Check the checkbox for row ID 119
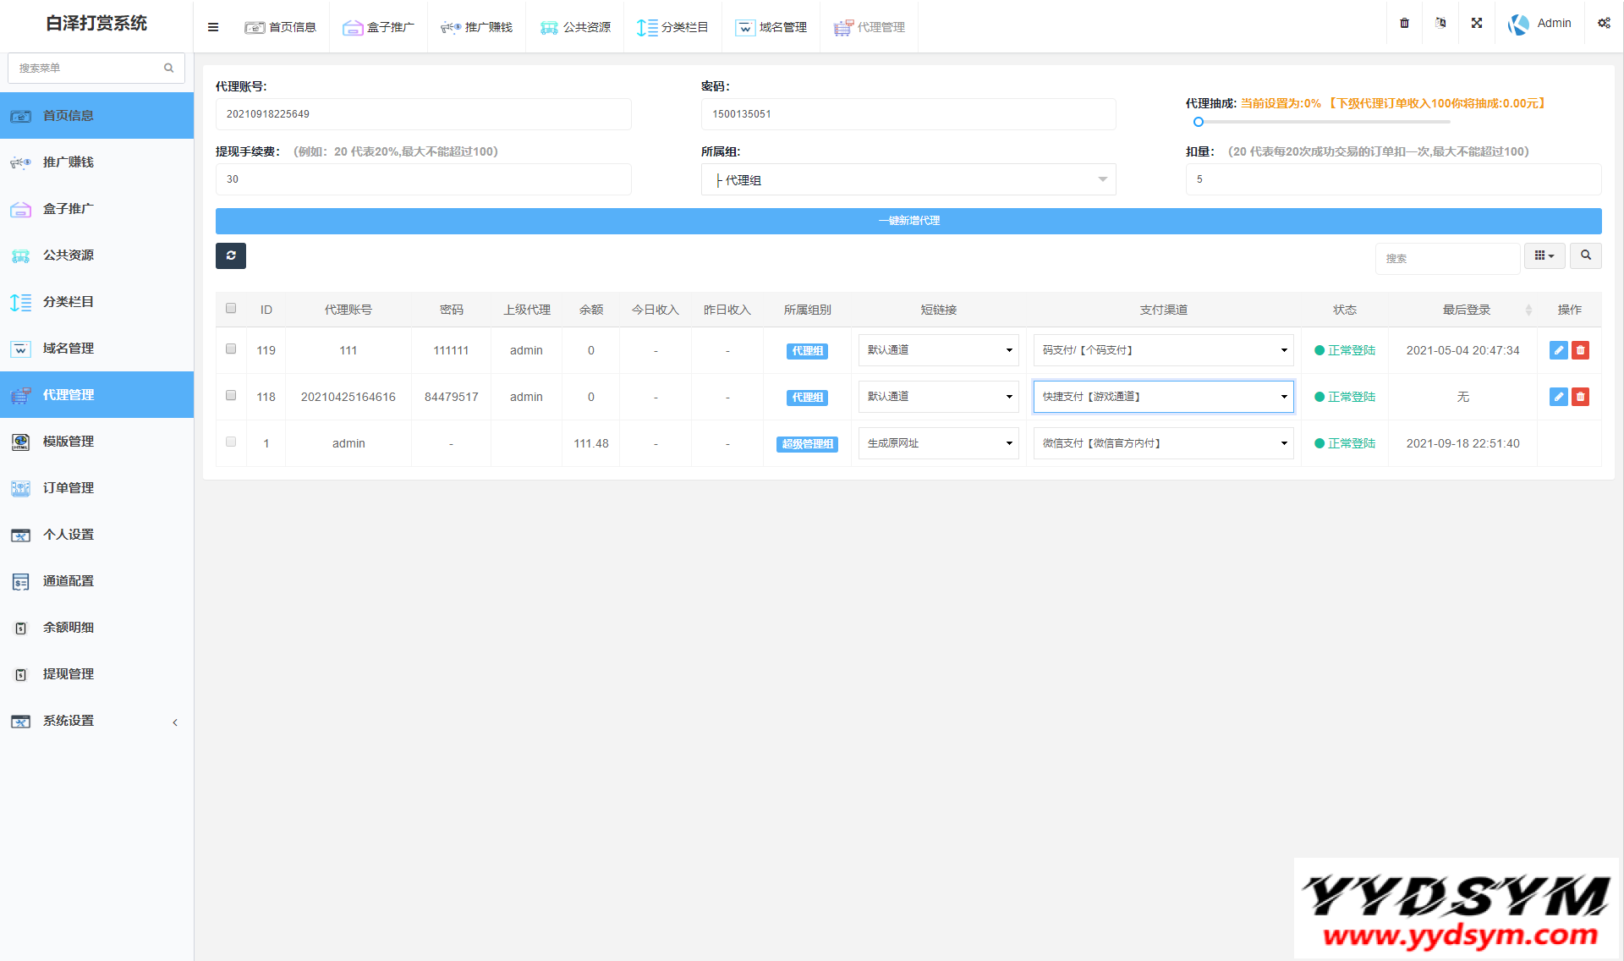This screenshot has width=1624, height=961. [231, 349]
